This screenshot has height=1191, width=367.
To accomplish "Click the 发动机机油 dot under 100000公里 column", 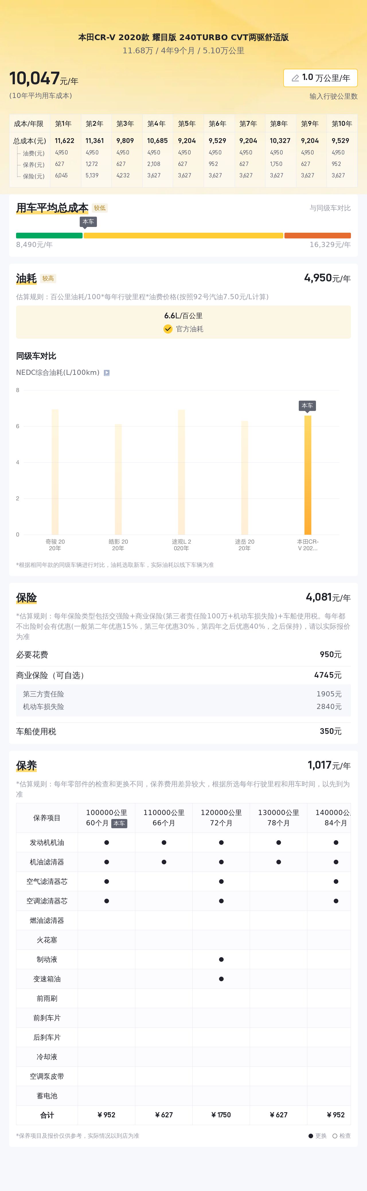I will (x=106, y=843).
